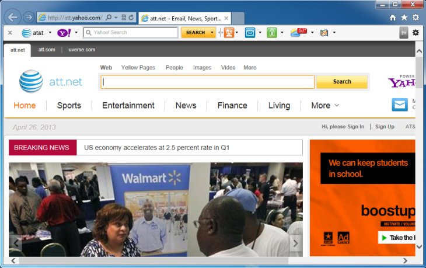The height and width of the screenshot is (268, 426).
Task: Click the green play Take the arrow
Action: click(x=384, y=238)
